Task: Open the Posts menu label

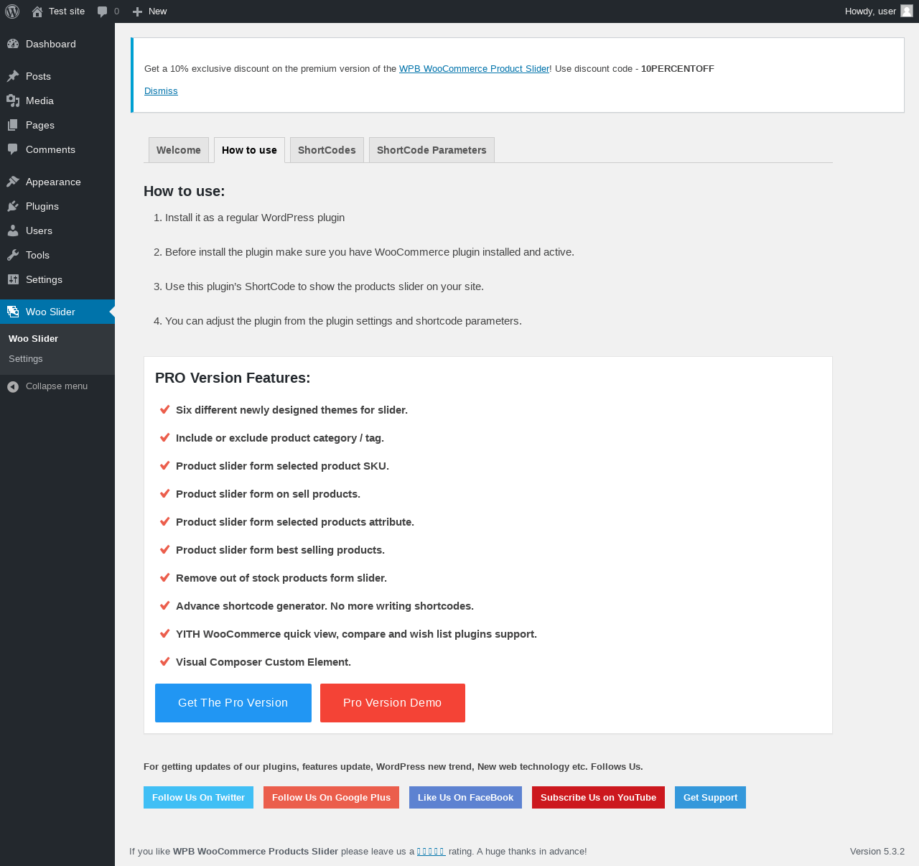Action: 38,76
